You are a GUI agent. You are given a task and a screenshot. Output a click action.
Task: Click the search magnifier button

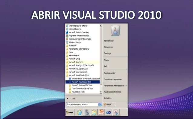100,104
